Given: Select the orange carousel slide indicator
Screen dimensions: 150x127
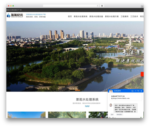Looking at the screenshot, I should pos(78,90).
